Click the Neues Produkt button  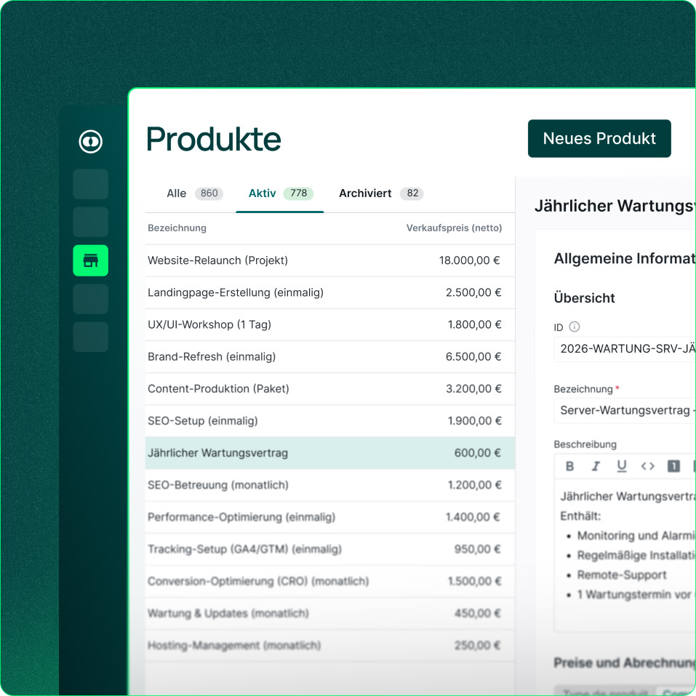coord(599,138)
